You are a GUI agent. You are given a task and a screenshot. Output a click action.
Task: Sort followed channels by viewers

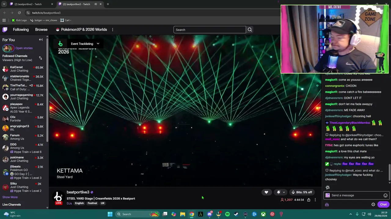coord(40,58)
